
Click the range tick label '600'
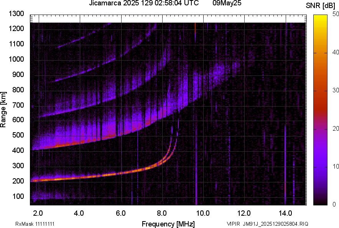tap(18, 120)
